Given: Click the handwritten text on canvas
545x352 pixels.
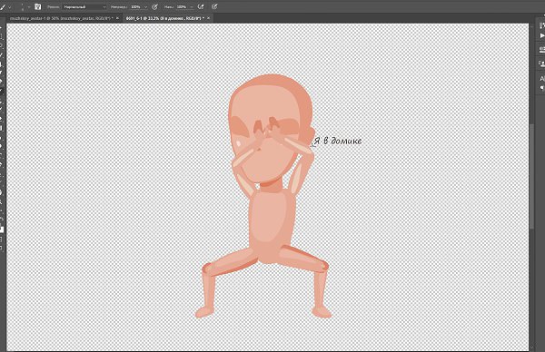Looking at the screenshot, I should [x=338, y=141].
